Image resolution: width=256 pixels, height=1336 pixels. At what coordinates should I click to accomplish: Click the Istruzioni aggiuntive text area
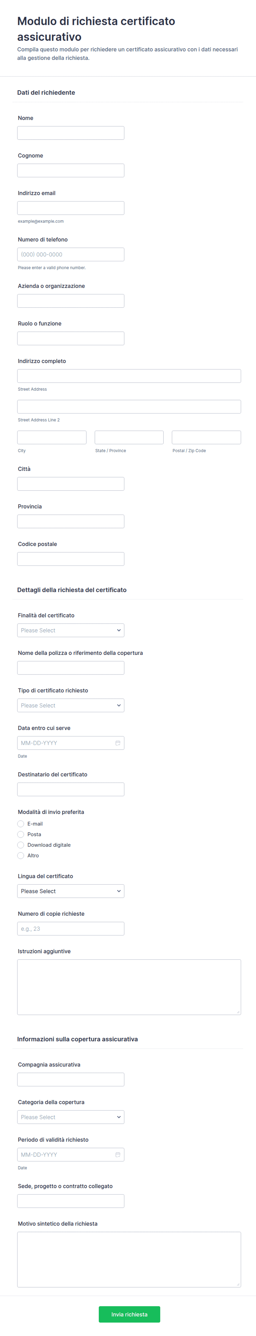click(129, 987)
